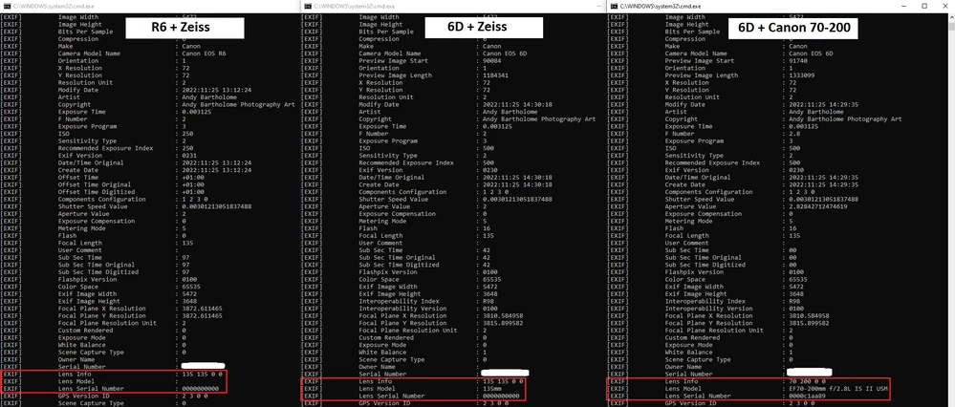Click the scroll-up arrow of the right window scrollbar
The width and height of the screenshot is (955, 407).
point(951,16)
